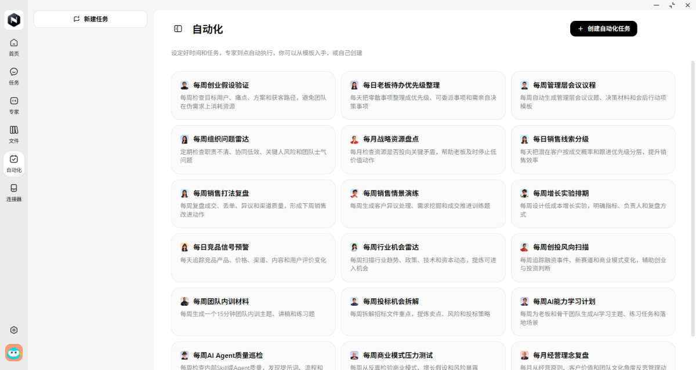Open the 每周创投风向扫描 template title

pos(561,247)
